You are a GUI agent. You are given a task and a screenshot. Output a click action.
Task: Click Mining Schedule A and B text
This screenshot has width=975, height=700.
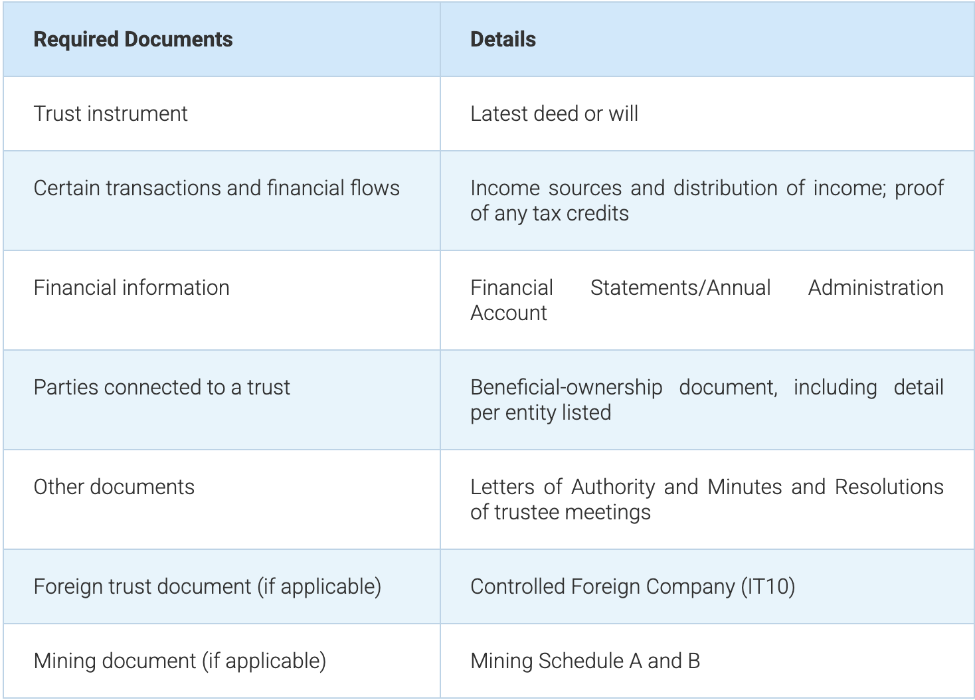[585, 661]
